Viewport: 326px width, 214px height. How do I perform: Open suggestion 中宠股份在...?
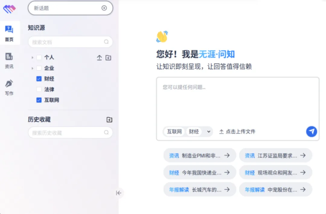tap(276, 189)
